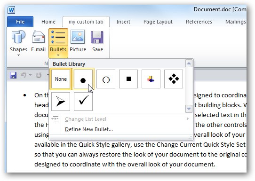Screen dimensions: 255x181
Task: Switch to the Page Layout tab
Action: pyautogui.click(x=158, y=22)
